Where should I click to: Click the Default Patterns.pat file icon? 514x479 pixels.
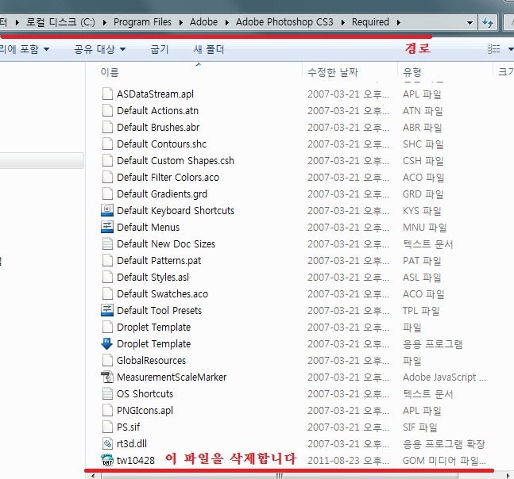click(107, 260)
